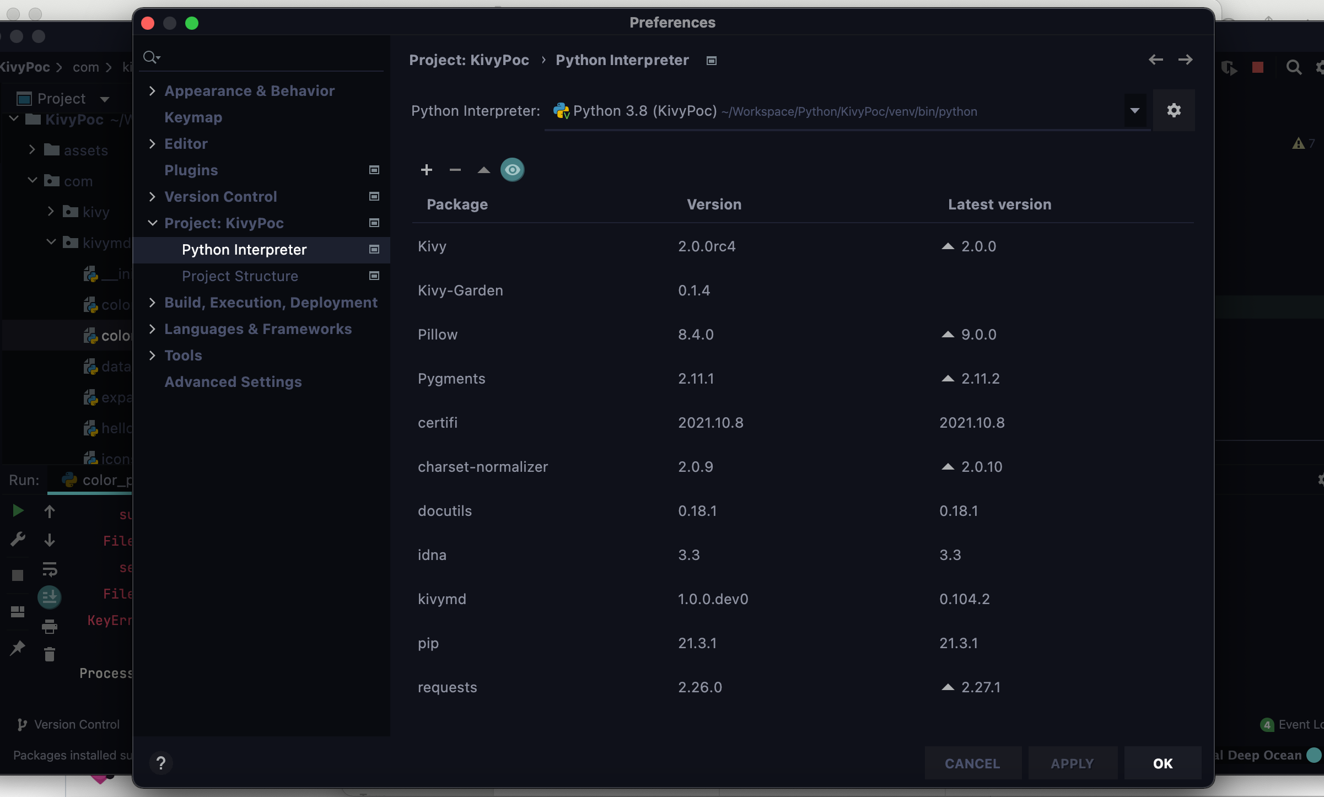This screenshot has width=1324, height=797.
Task: Click the help question mark icon
Action: point(161,763)
